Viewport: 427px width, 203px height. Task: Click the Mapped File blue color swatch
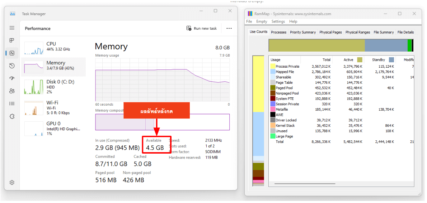(273, 72)
